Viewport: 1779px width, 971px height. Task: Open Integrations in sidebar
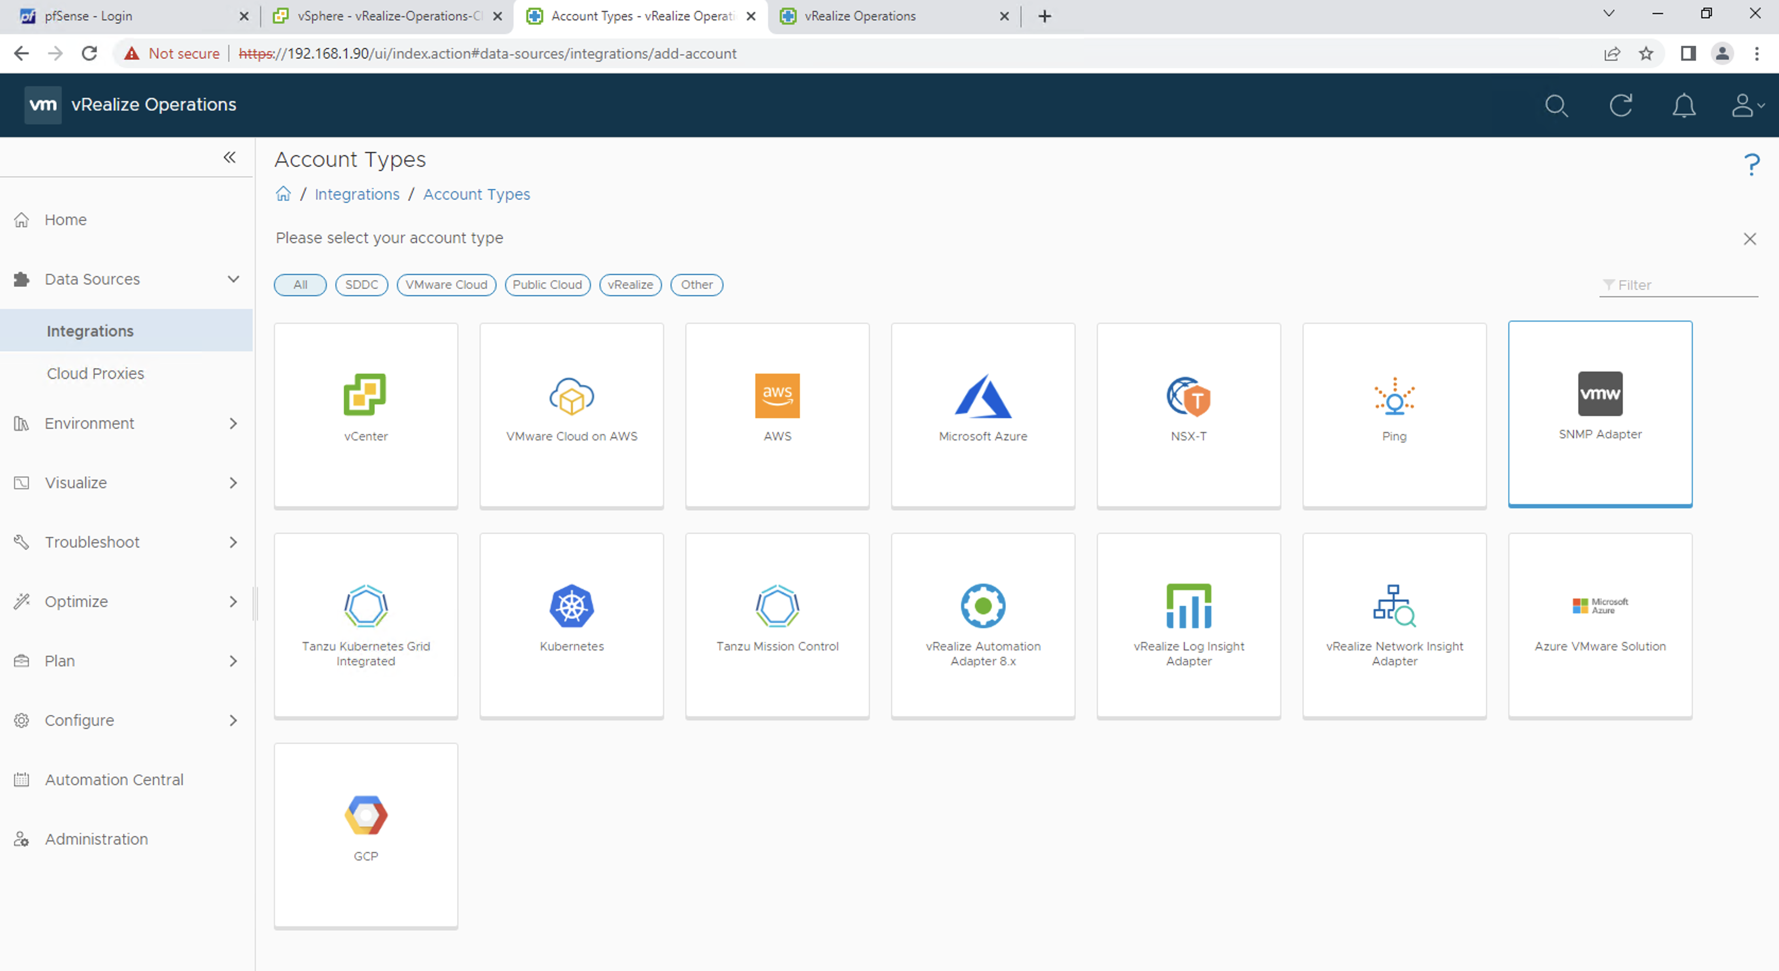(126, 331)
